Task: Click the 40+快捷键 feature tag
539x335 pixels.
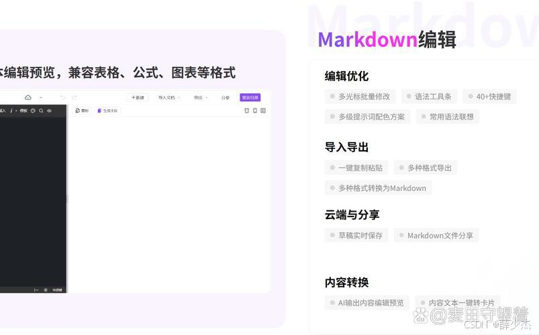Action: 489,96
